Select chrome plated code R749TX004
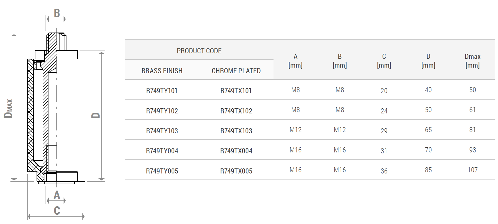 coord(236,151)
